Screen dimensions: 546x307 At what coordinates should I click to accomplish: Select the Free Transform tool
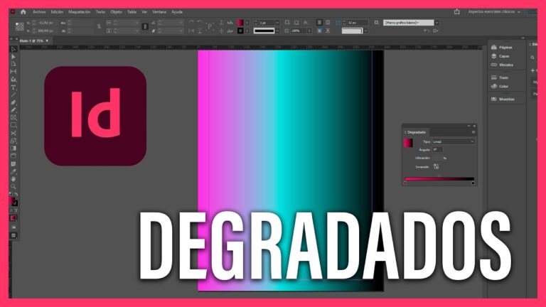tap(14, 141)
